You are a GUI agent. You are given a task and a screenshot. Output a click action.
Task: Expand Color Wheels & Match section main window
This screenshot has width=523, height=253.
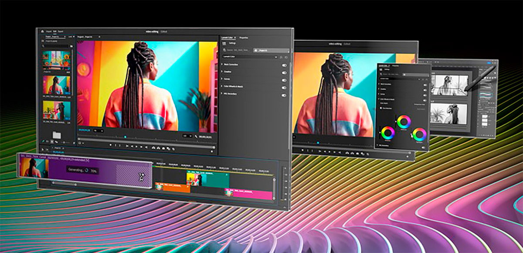[x=222, y=86]
